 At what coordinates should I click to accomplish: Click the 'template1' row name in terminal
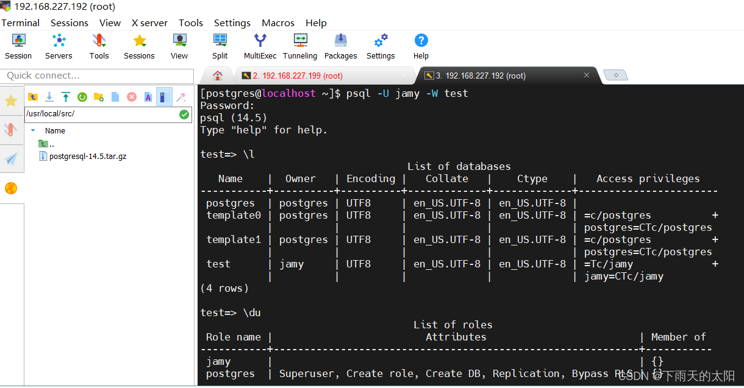tap(234, 239)
